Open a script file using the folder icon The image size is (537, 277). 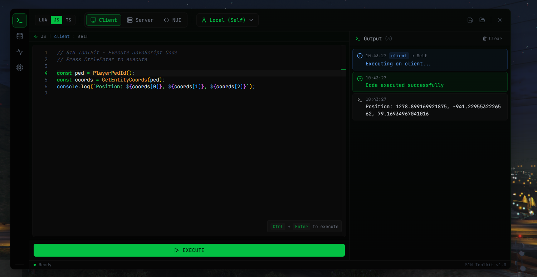pyautogui.click(x=482, y=20)
